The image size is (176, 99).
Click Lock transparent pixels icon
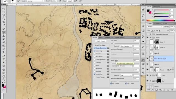tap(152, 31)
